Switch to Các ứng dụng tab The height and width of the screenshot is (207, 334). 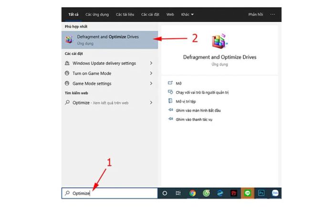(x=97, y=14)
